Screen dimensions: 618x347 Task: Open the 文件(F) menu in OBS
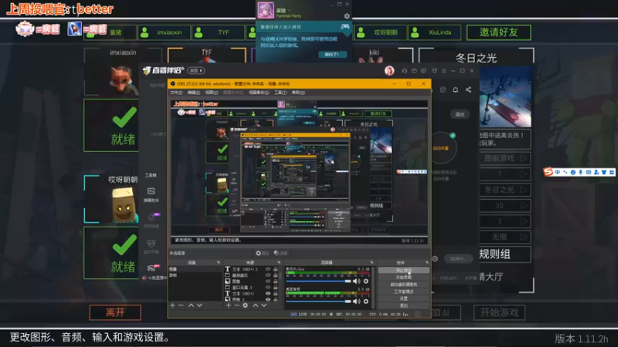pos(176,93)
